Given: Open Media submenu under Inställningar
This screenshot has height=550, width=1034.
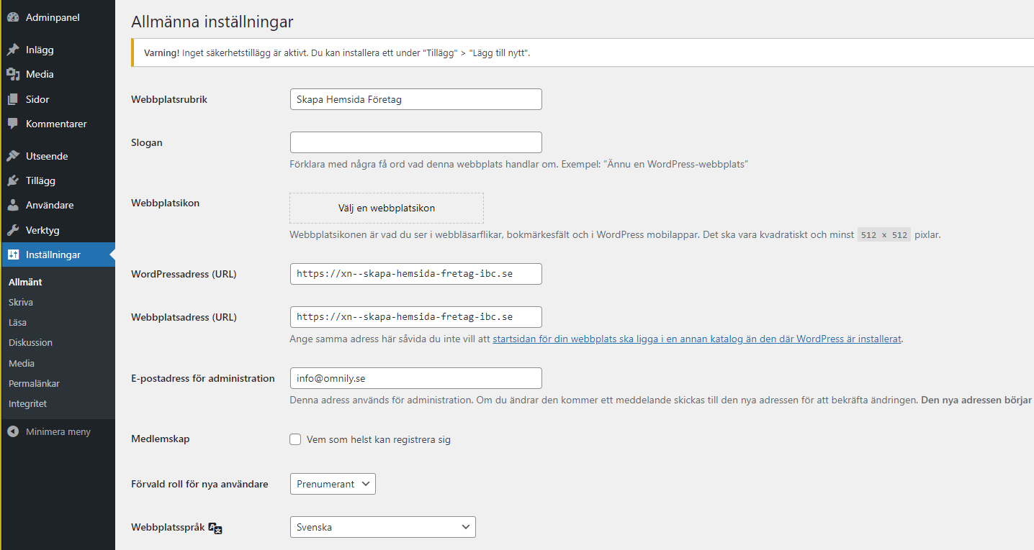Looking at the screenshot, I should pyautogui.click(x=22, y=363).
